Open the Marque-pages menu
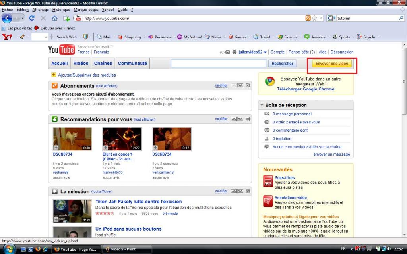407x254 pixels. point(86,10)
